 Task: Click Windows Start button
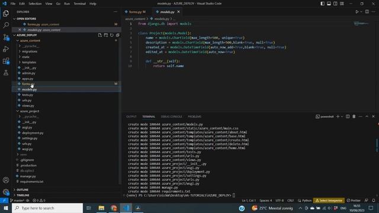[x=5, y=208]
